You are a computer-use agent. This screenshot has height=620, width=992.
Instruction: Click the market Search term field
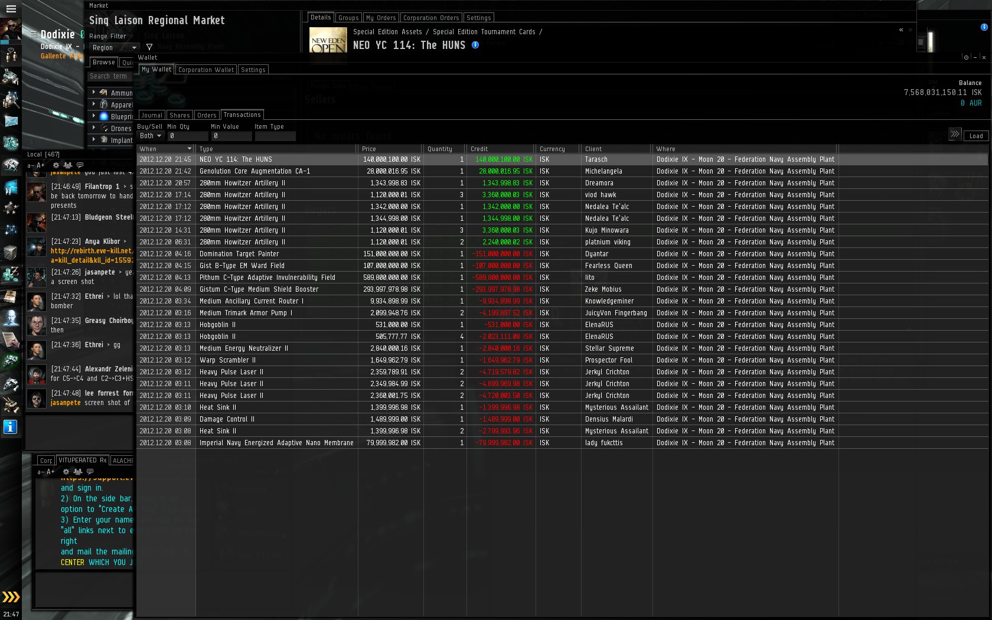tap(111, 76)
